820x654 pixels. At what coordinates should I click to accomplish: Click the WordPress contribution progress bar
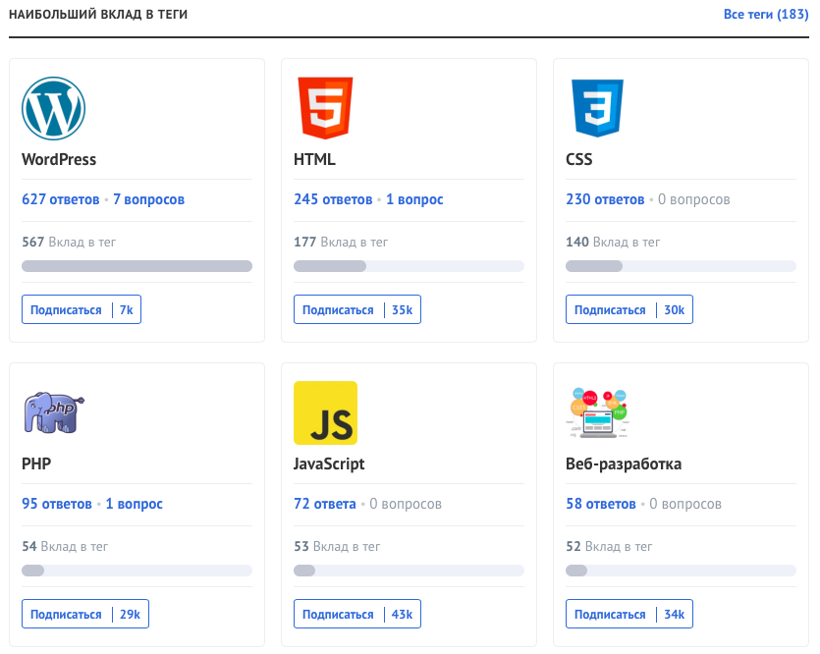click(x=137, y=266)
